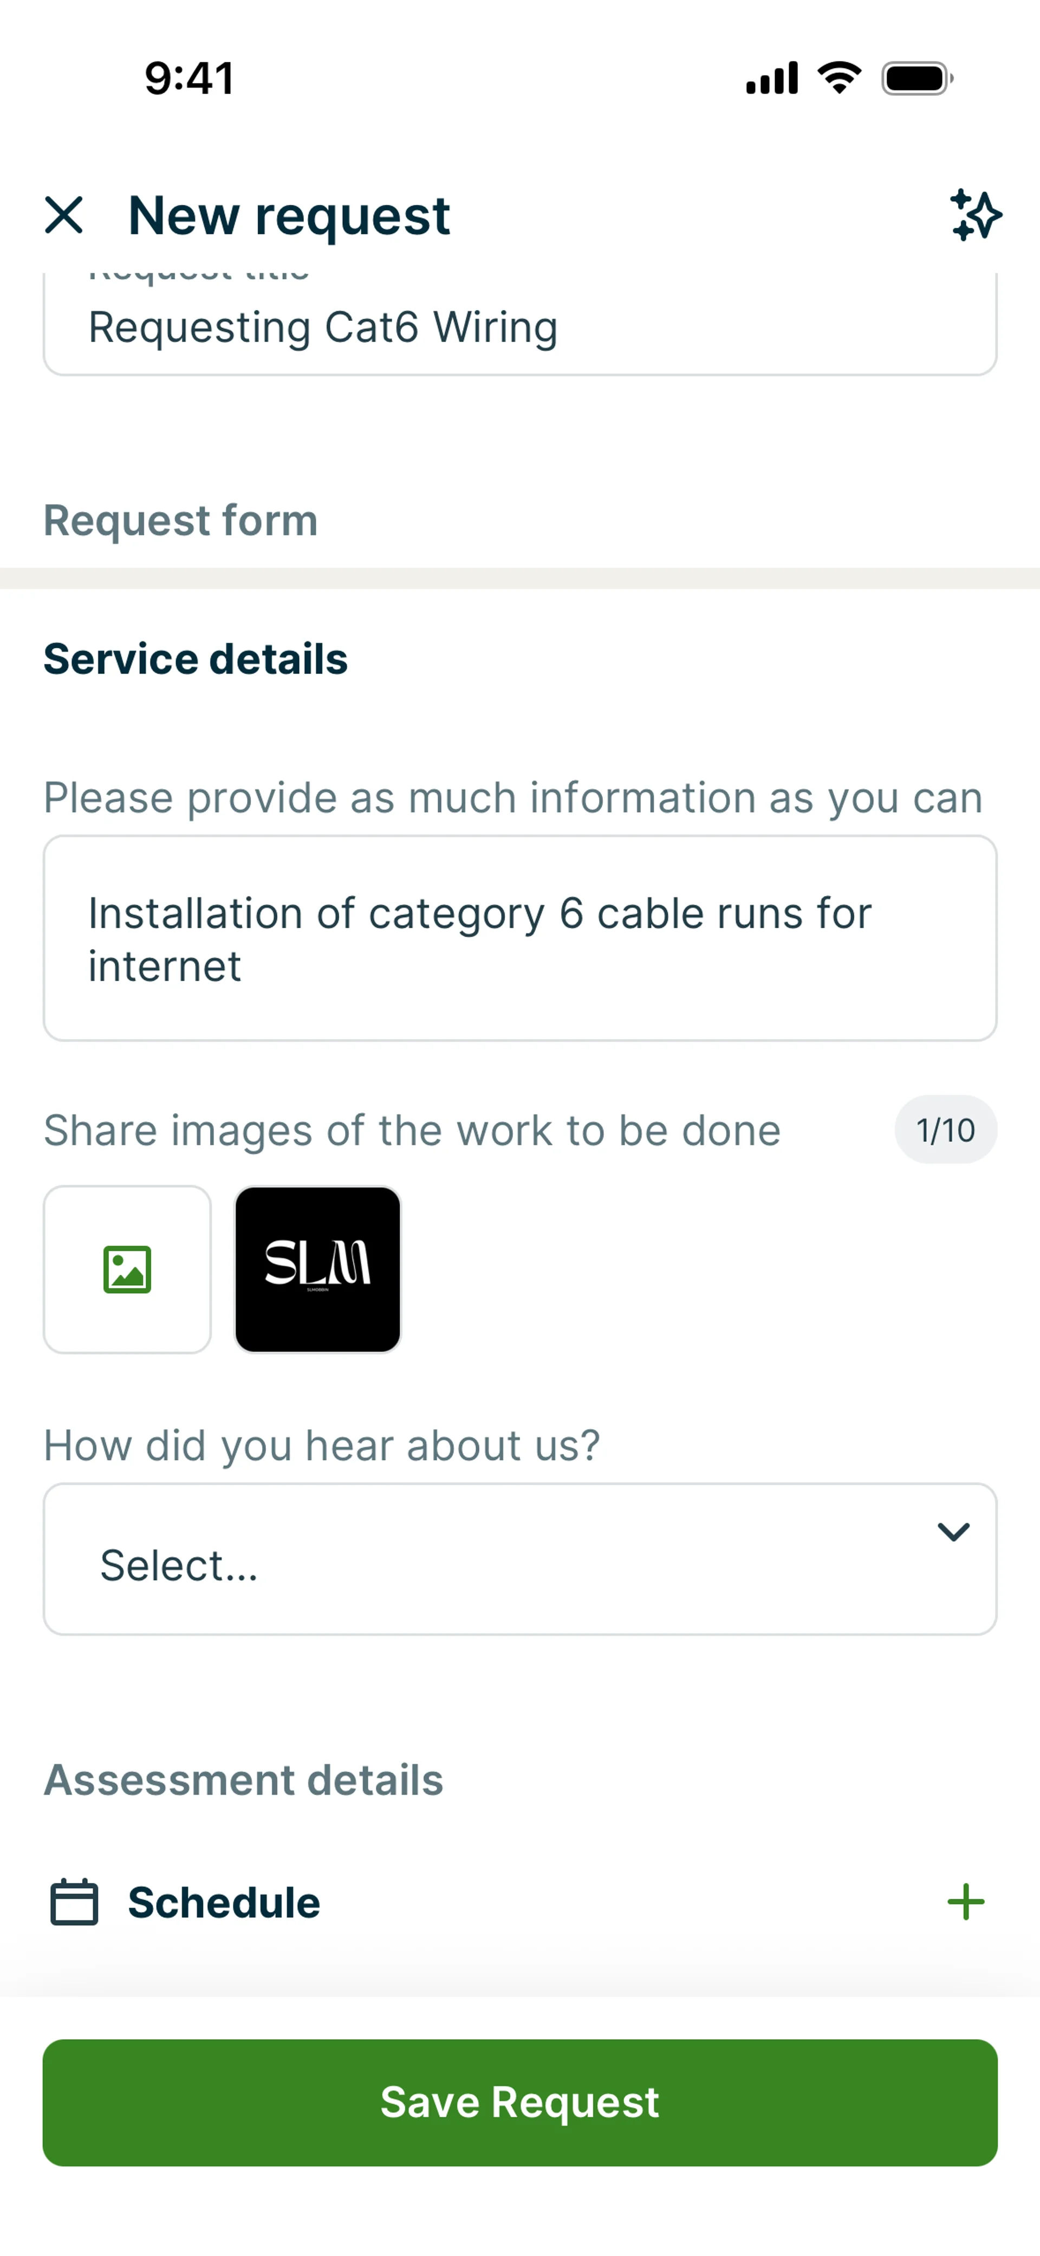Image resolution: width=1040 pixels, height=2256 pixels.
Task: Tap the Wi-Fi status icon
Action: click(838, 78)
